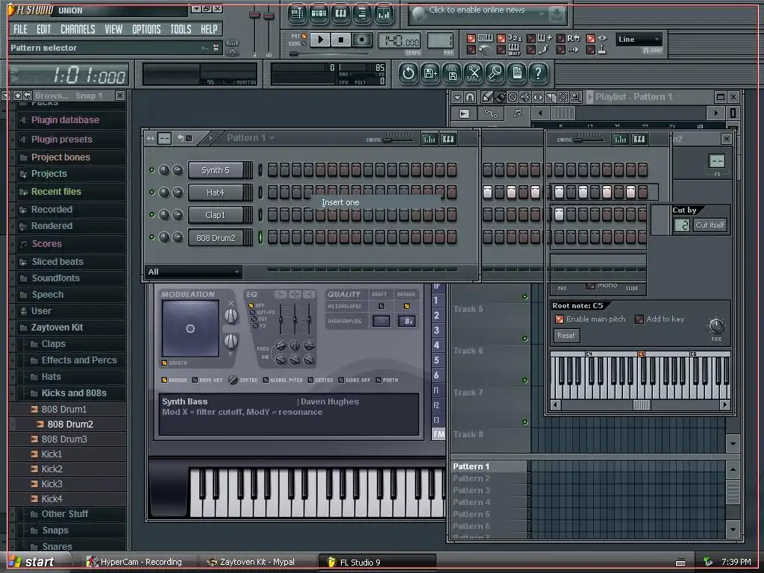Switch to PAT mode radio light
Viewport: 764px width, 573px height.
(304, 36)
